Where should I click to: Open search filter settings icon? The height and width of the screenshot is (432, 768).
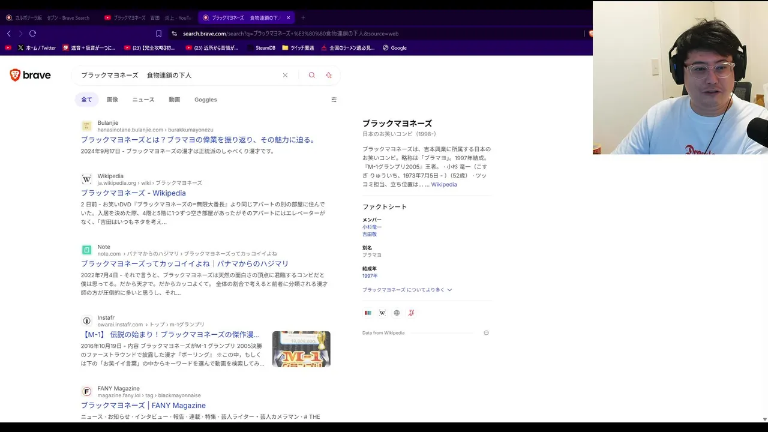click(334, 100)
